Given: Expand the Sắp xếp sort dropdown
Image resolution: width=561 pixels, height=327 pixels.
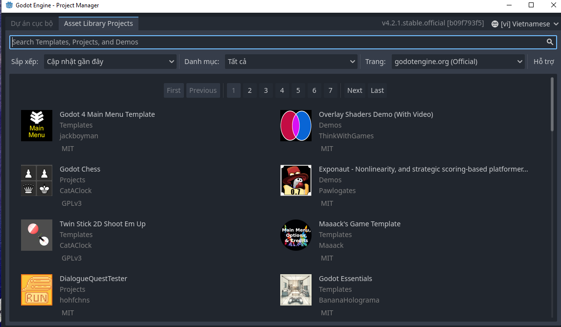Looking at the screenshot, I should coord(110,62).
